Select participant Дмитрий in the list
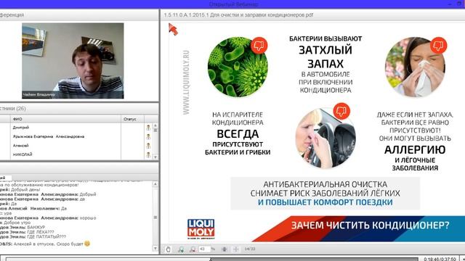This screenshot has width=465, height=261. (x=21, y=128)
